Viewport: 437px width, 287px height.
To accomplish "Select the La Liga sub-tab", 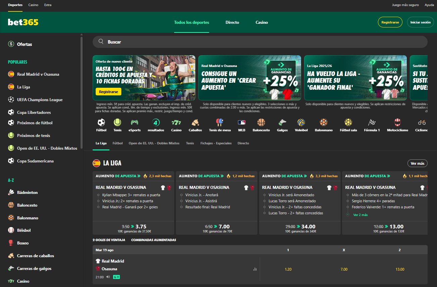I will (101, 143).
